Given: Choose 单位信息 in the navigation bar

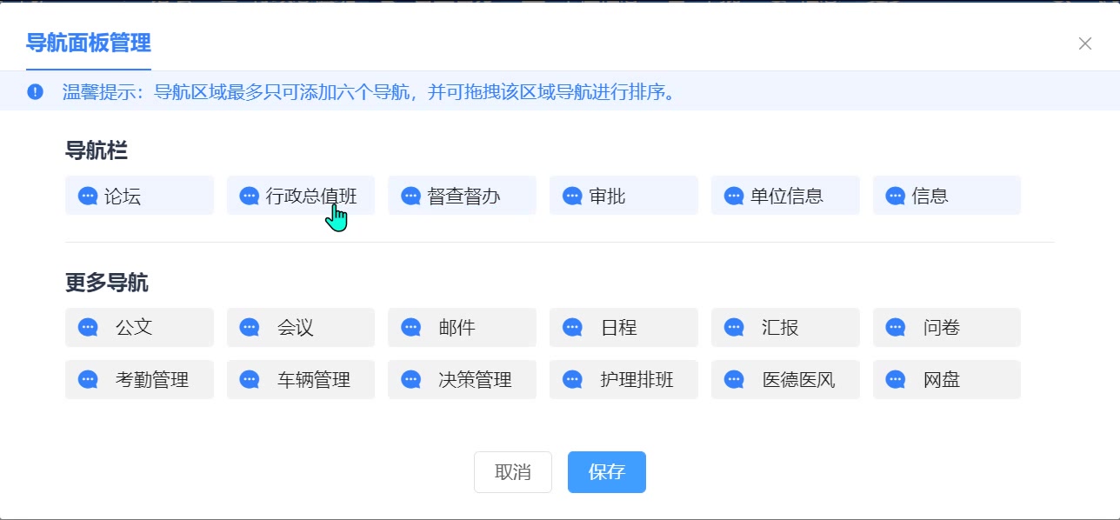Looking at the screenshot, I should pos(785,196).
